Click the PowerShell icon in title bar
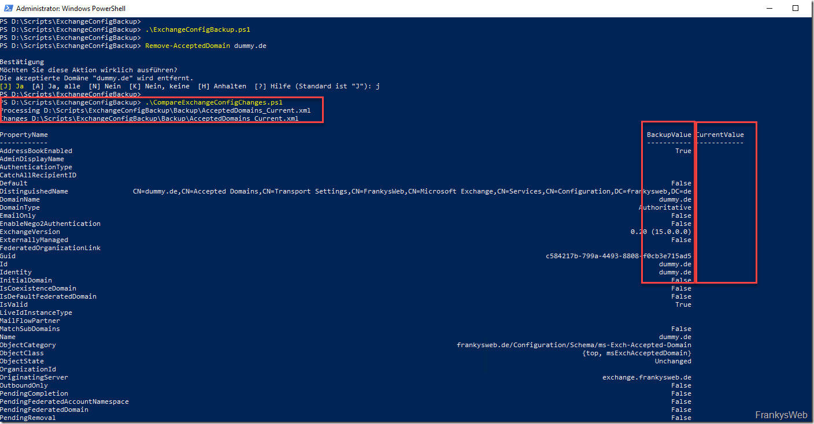Image resolution: width=814 pixels, height=424 pixels. point(8,9)
